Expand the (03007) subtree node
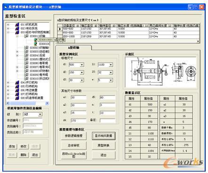Screen dimensions: 208x173 point(17,67)
